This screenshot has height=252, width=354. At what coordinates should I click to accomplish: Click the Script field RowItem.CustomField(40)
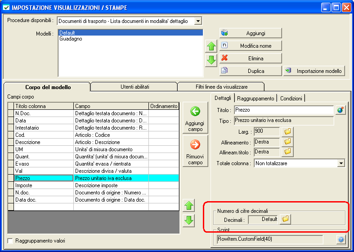270,239
